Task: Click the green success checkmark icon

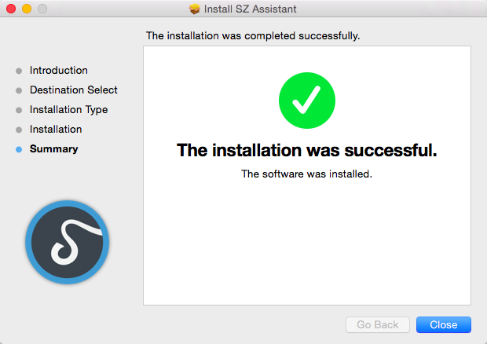Action: click(307, 101)
